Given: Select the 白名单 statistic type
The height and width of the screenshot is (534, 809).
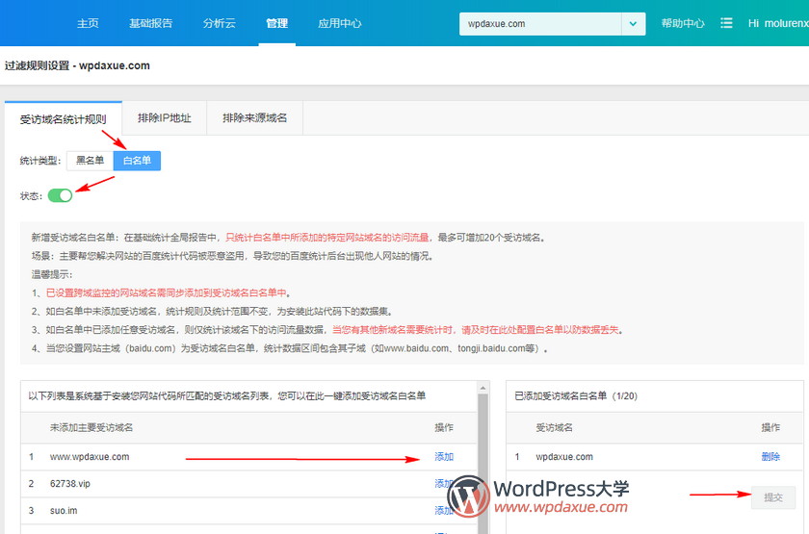Looking at the screenshot, I should (137, 161).
